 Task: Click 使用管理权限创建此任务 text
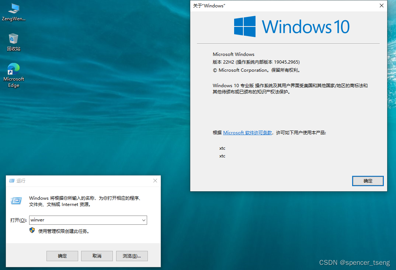pos(65,231)
